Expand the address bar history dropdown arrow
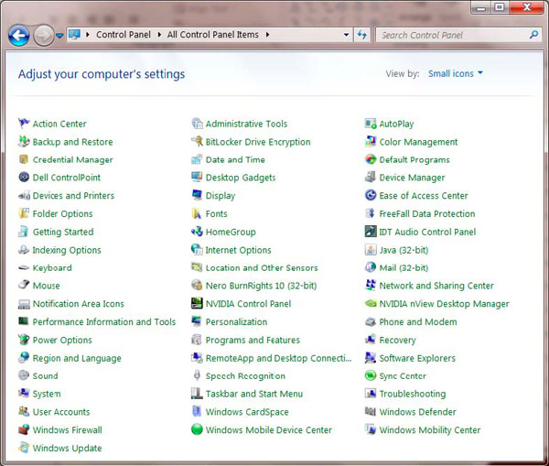Screen dimensions: 549x466 (x=346, y=36)
